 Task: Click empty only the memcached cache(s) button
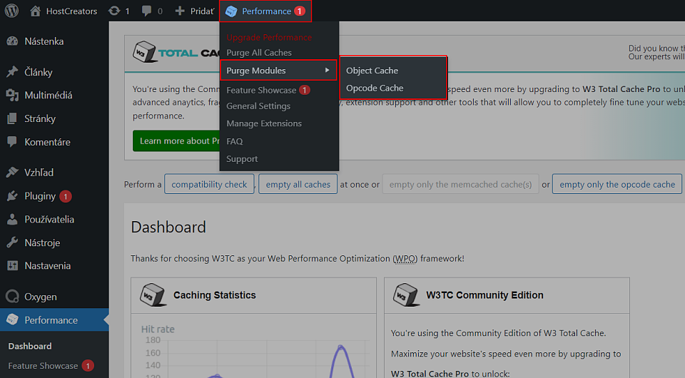(460, 184)
